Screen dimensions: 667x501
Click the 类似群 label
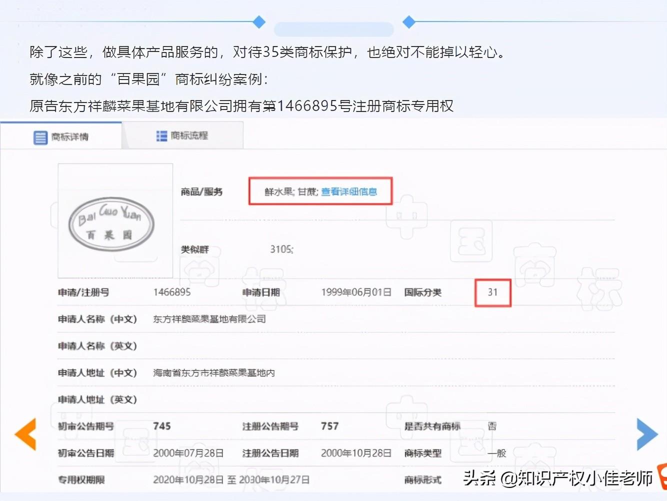194,249
